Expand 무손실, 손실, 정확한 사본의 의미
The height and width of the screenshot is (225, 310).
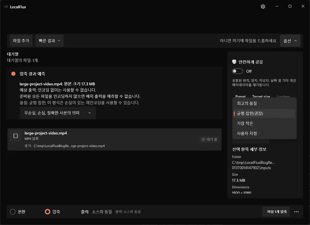(58, 113)
